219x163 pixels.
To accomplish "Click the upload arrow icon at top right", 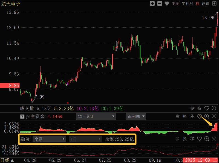I will [x=214, y=4].
